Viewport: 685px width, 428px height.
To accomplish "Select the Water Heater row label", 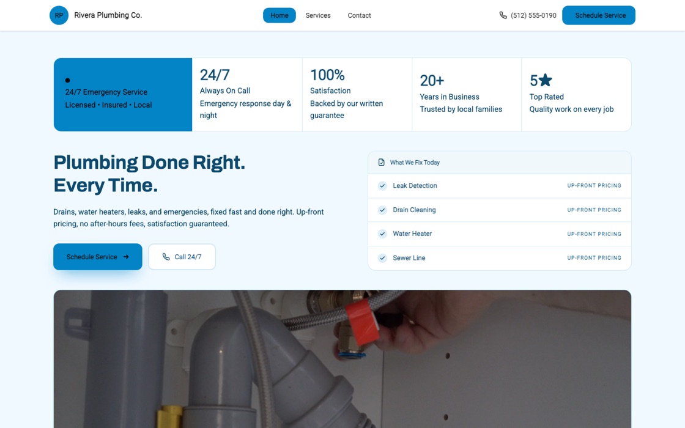I will pyautogui.click(x=412, y=234).
